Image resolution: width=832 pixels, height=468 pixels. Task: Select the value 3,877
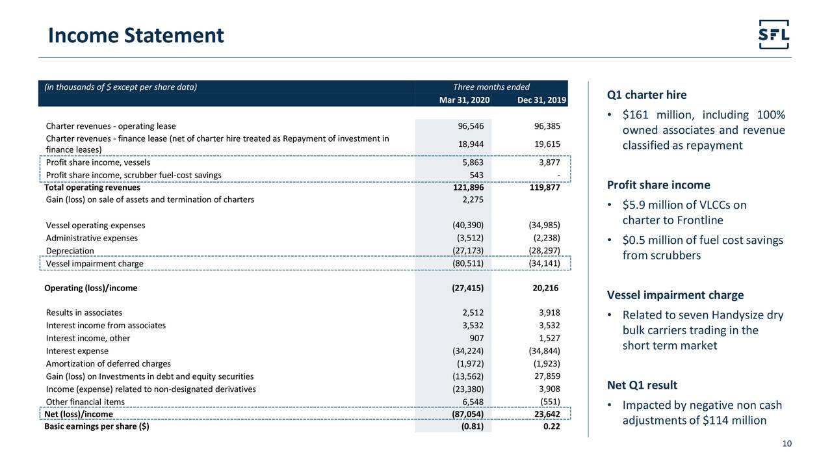tap(549, 163)
